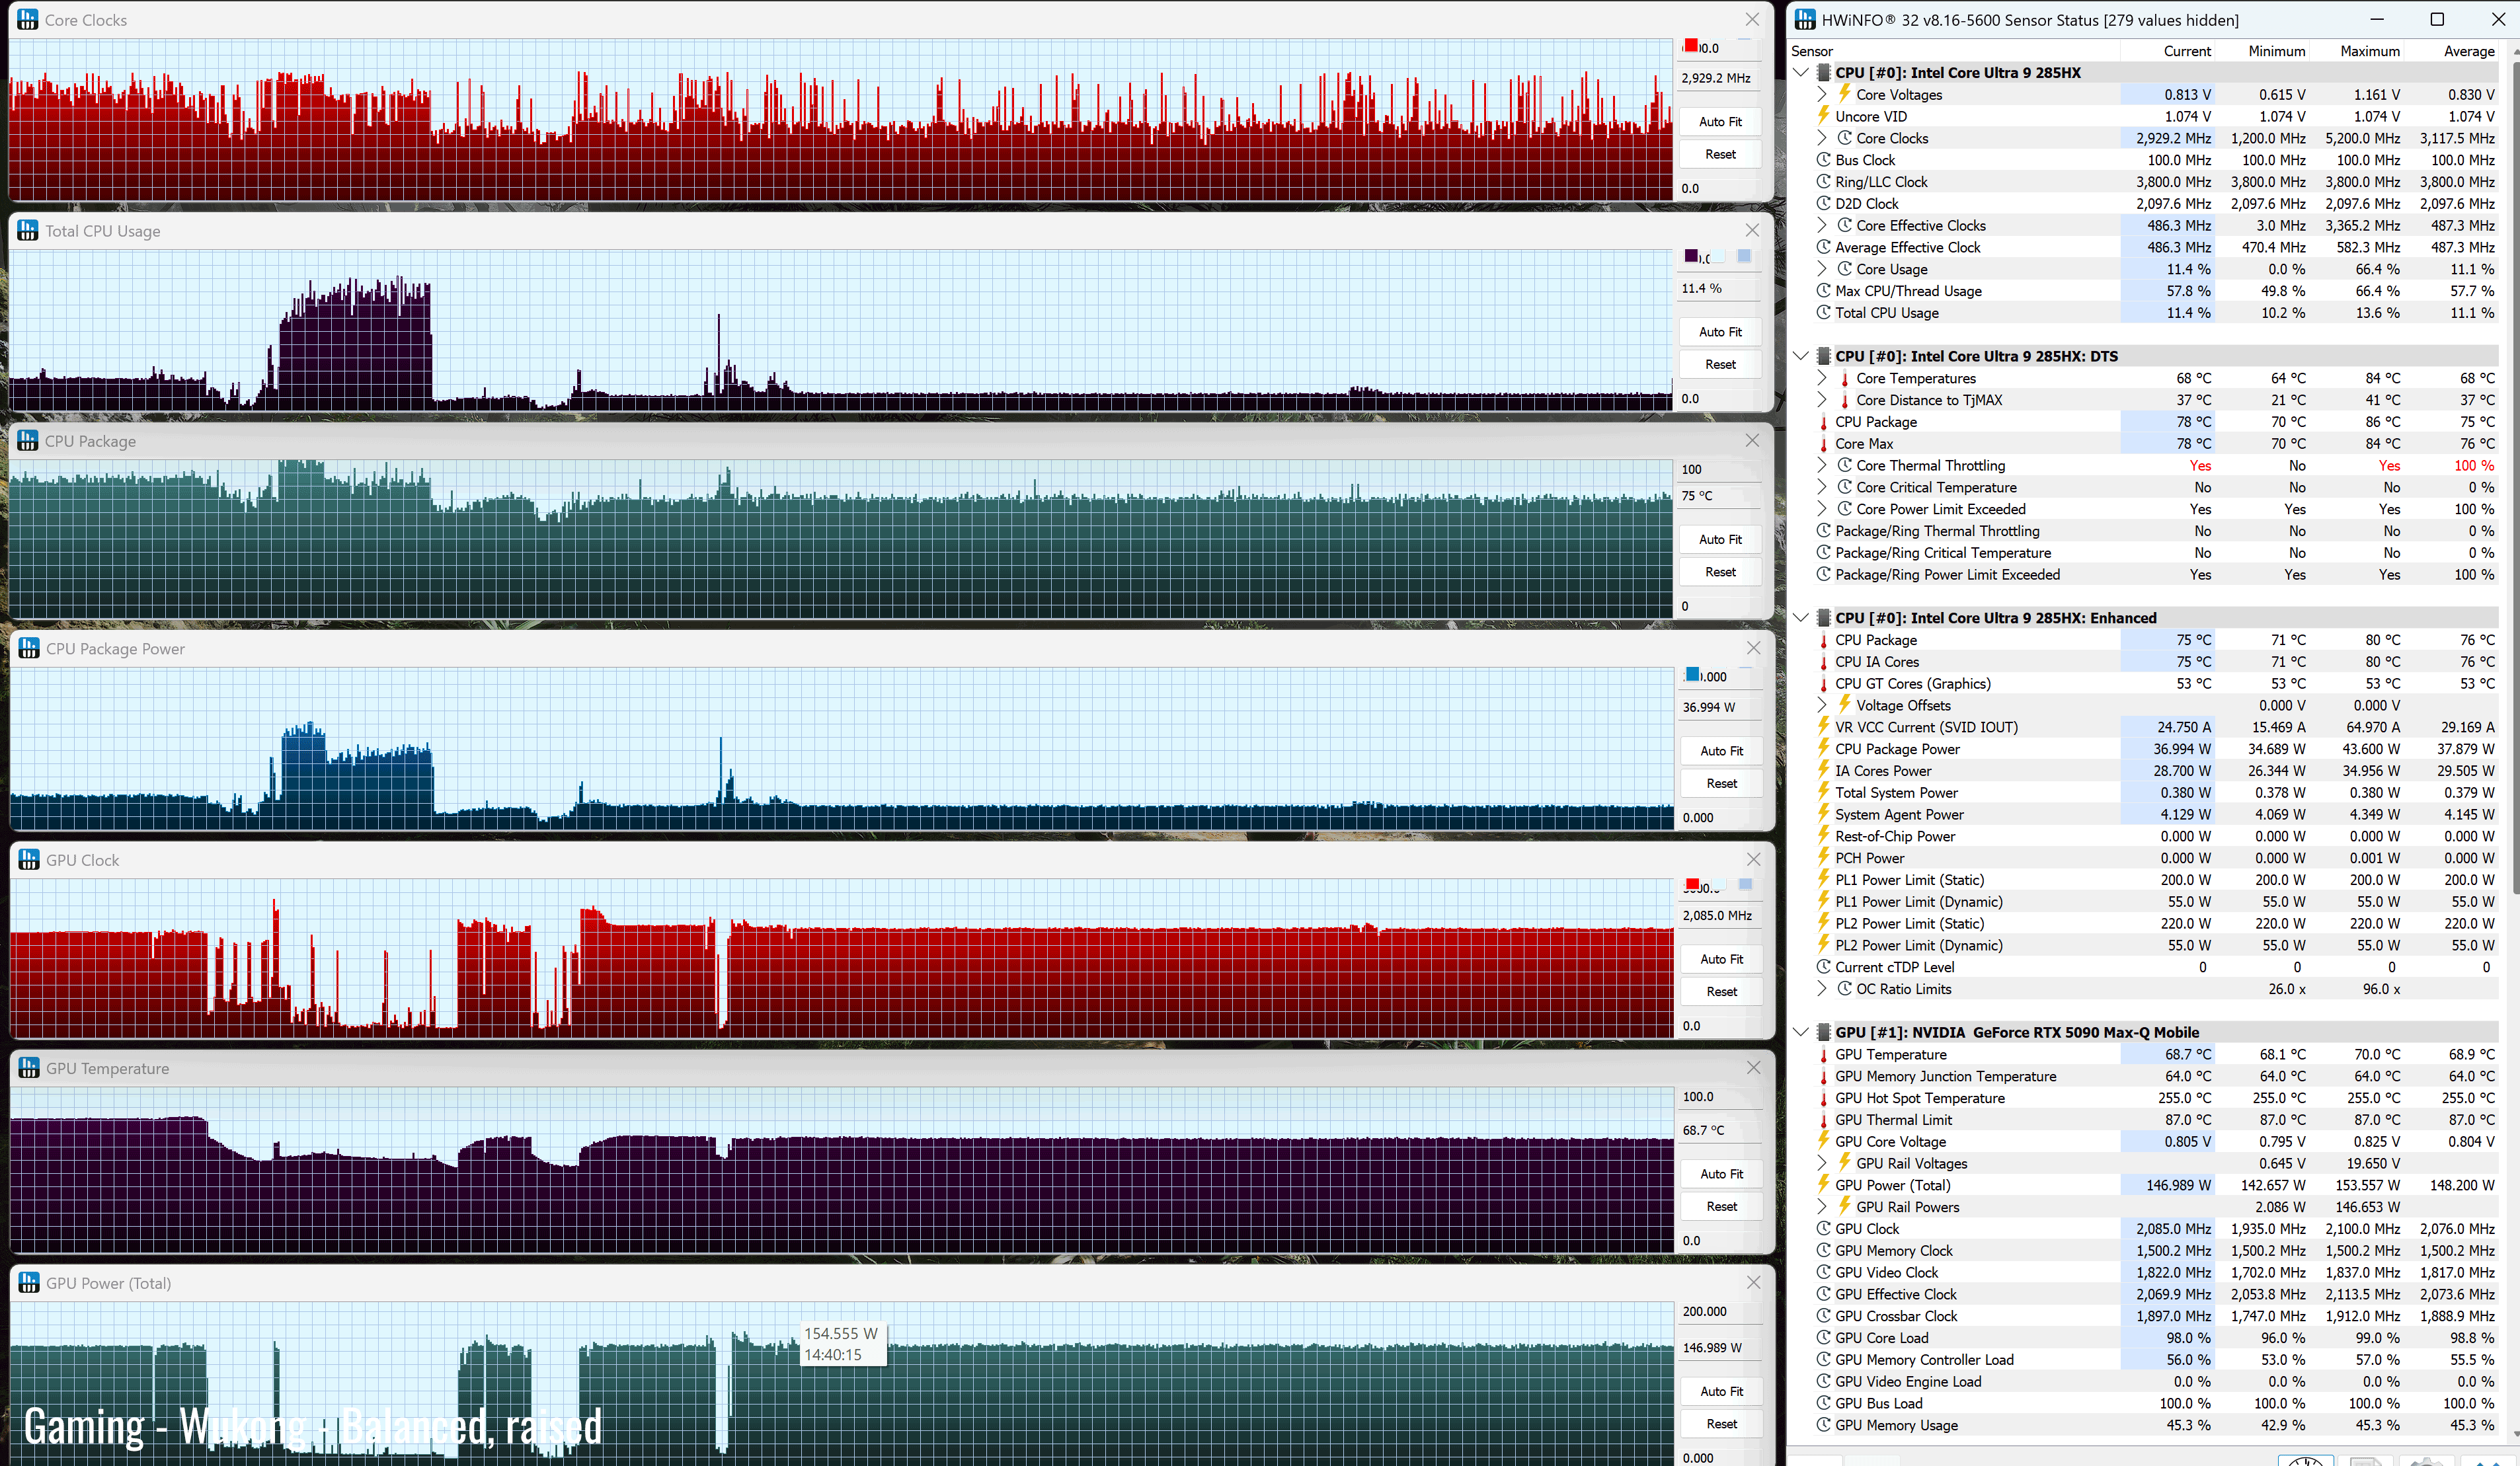
Task: Click the thermometer icon beside GPU Memory Junction Temperature
Action: (1824, 1076)
